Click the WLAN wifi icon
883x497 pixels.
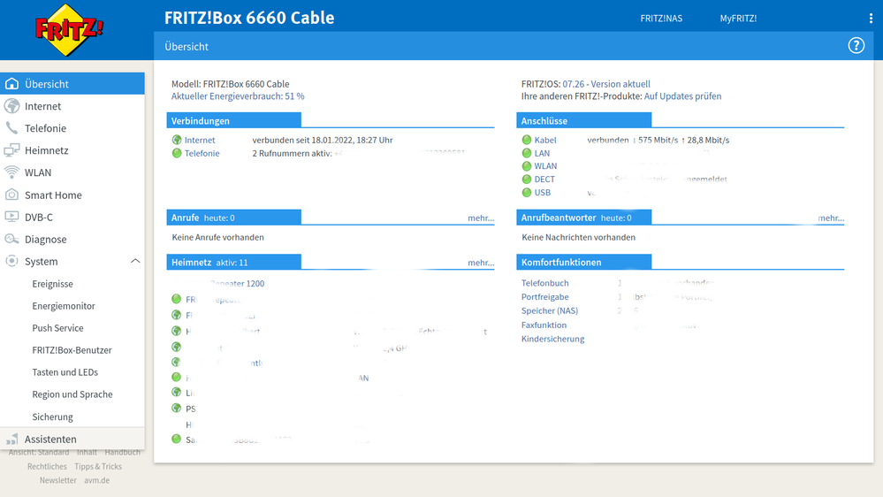(x=11, y=172)
